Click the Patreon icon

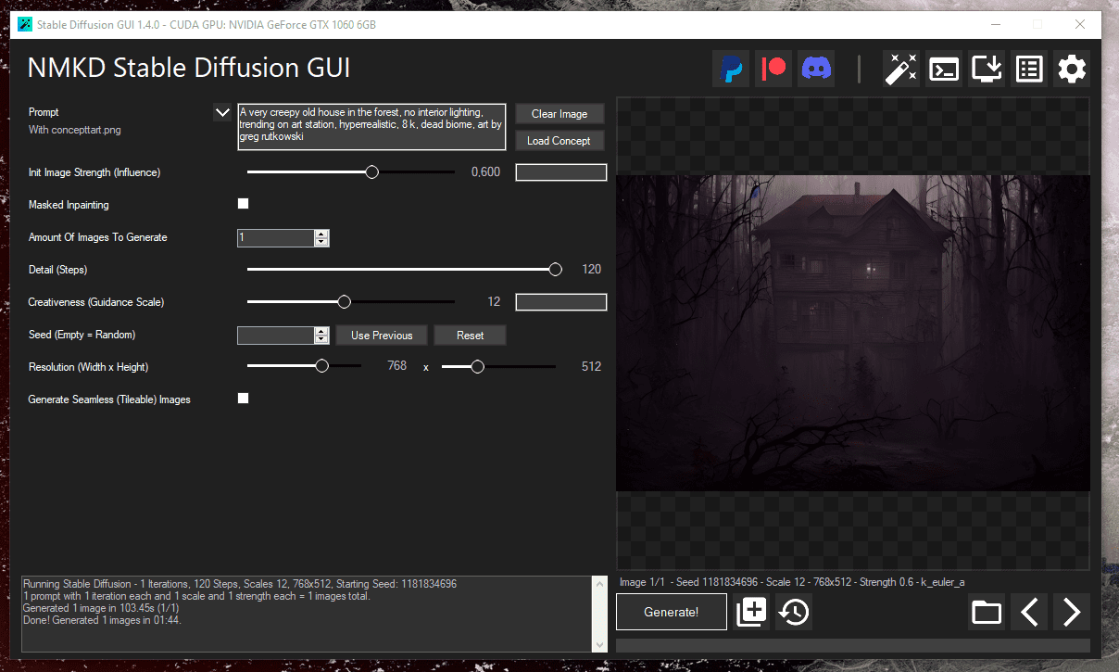pyautogui.click(x=773, y=69)
